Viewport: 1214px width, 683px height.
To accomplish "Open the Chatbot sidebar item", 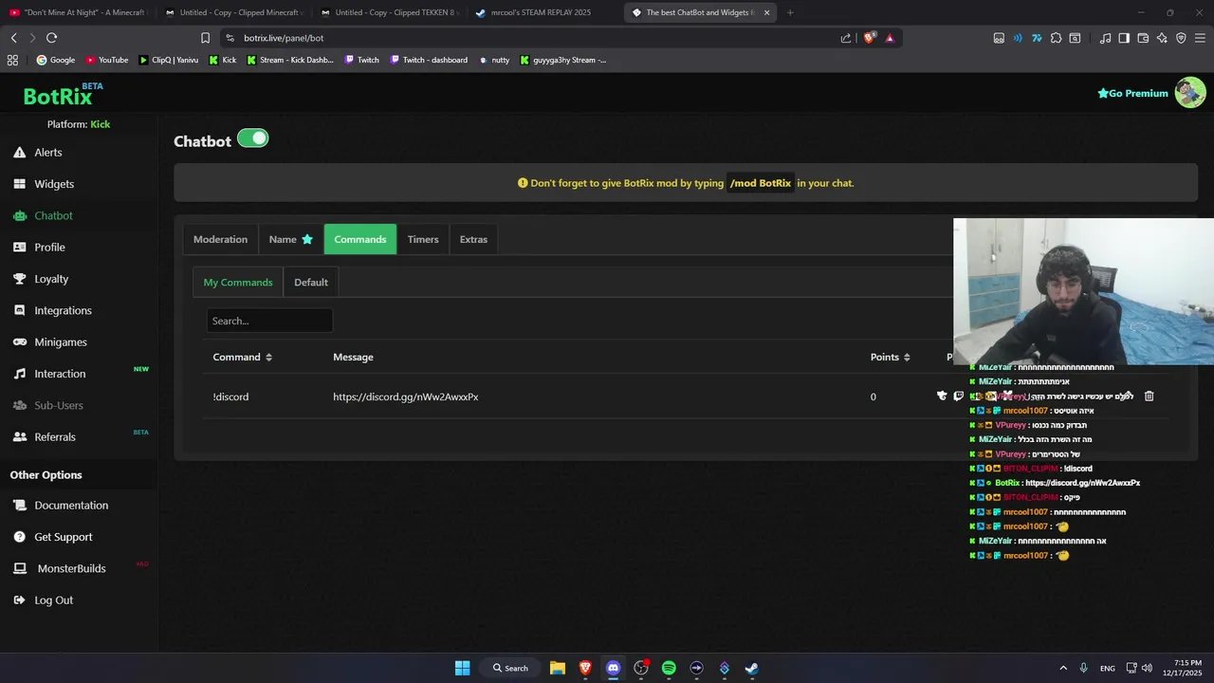I will (x=53, y=215).
